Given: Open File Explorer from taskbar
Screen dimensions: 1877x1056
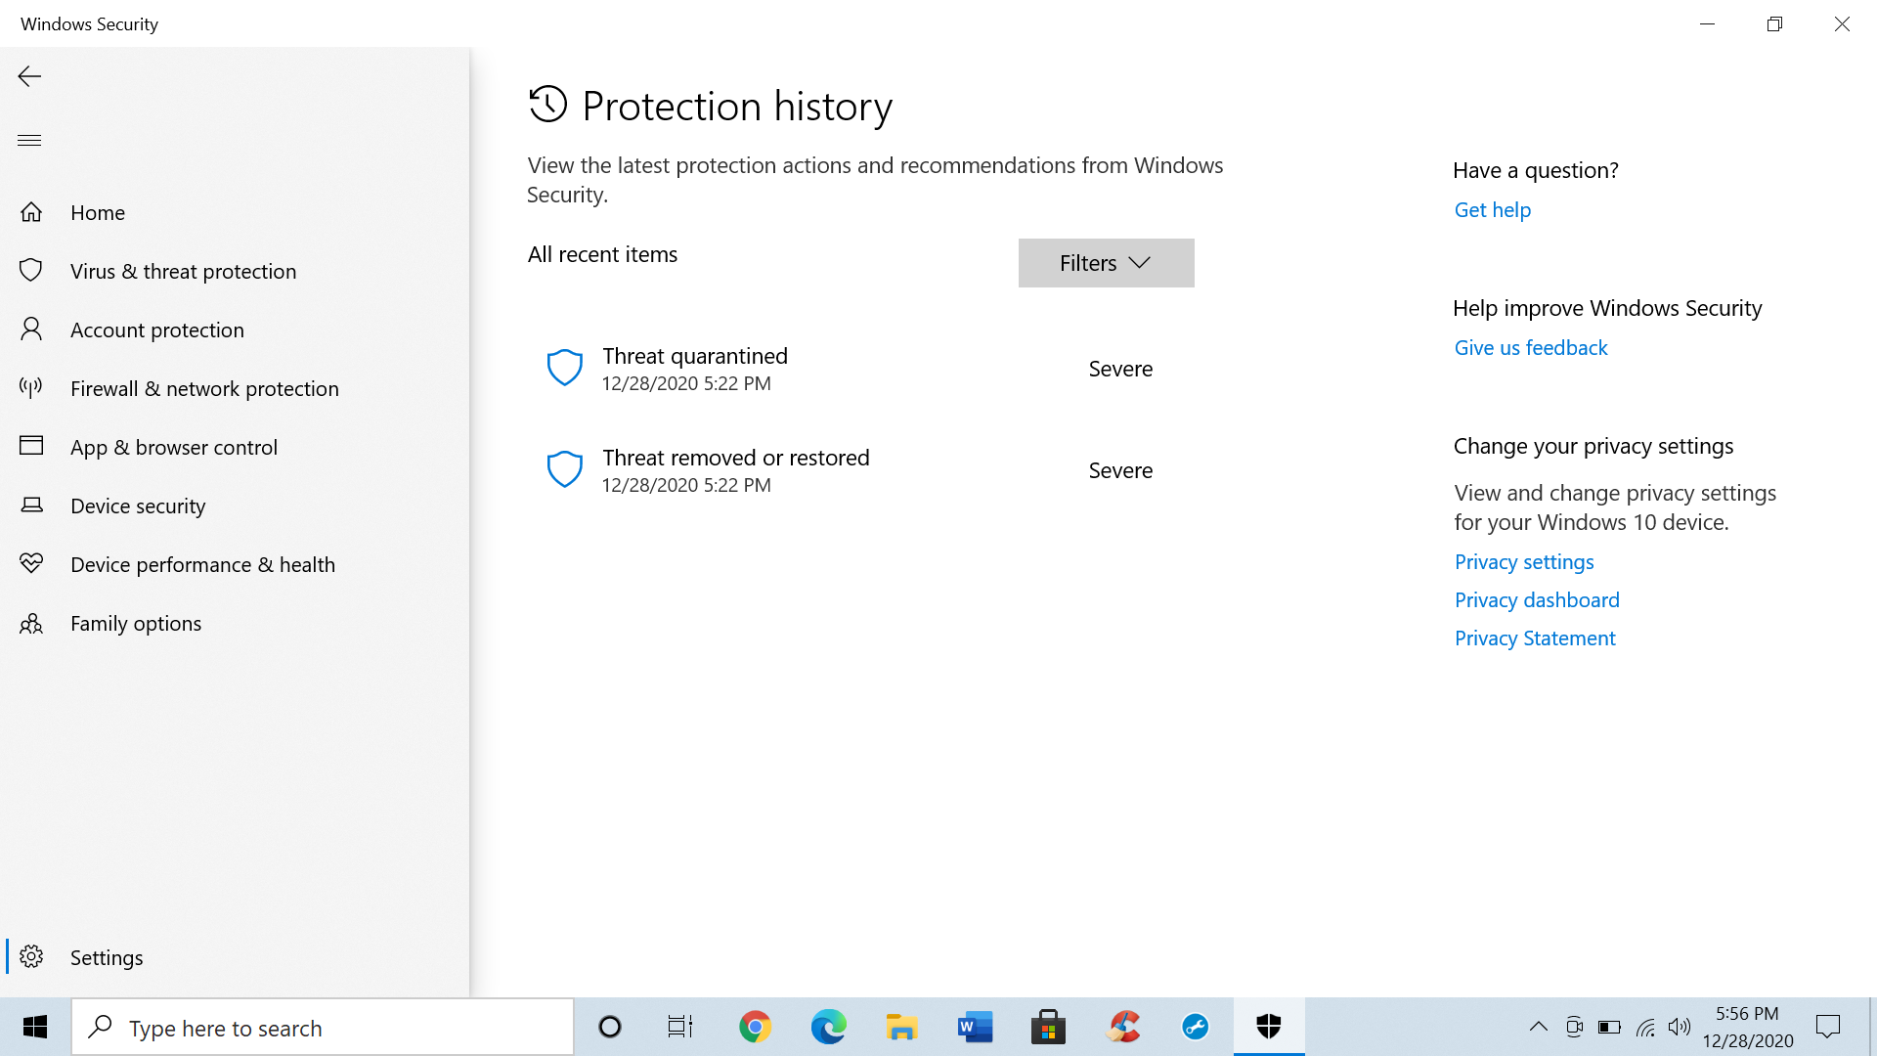Looking at the screenshot, I should click(901, 1027).
